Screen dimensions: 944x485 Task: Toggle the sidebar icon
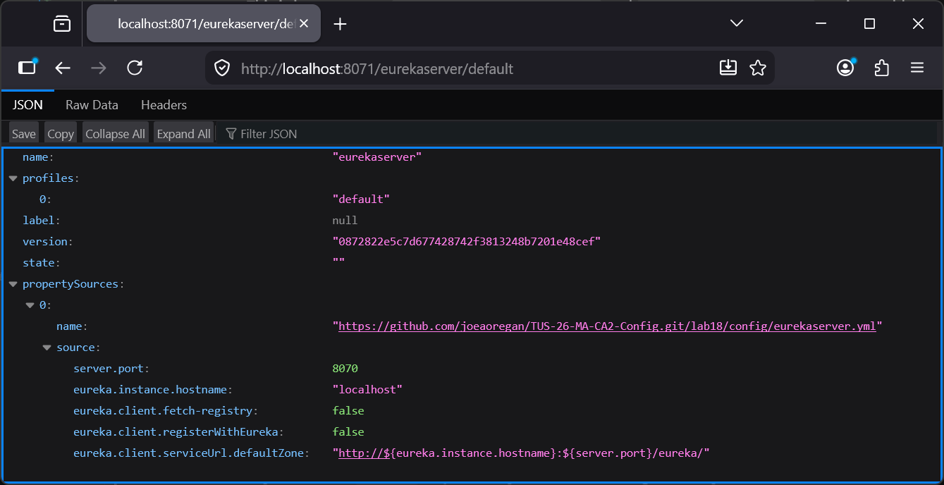point(27,68)
